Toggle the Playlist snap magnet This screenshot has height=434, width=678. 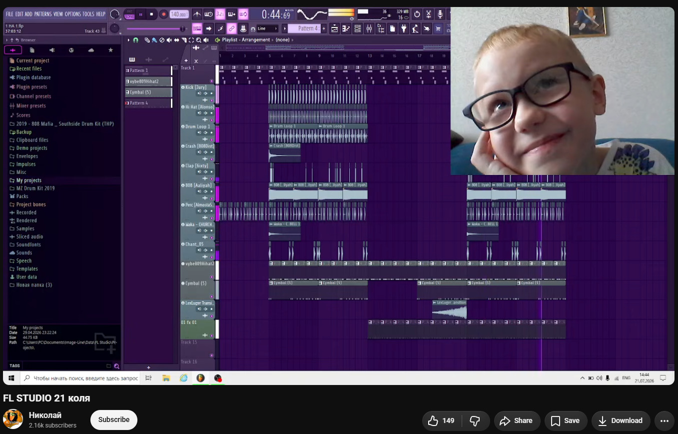(135, 40)
